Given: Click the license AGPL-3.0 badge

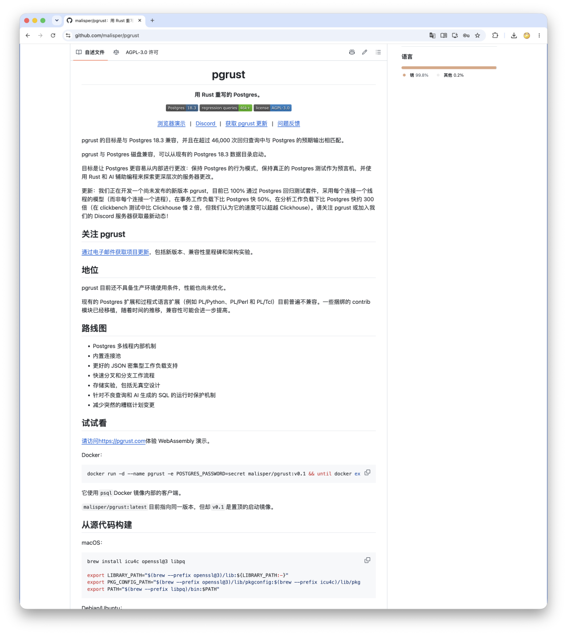Looking at the screenshot, I should coord(272,108).
